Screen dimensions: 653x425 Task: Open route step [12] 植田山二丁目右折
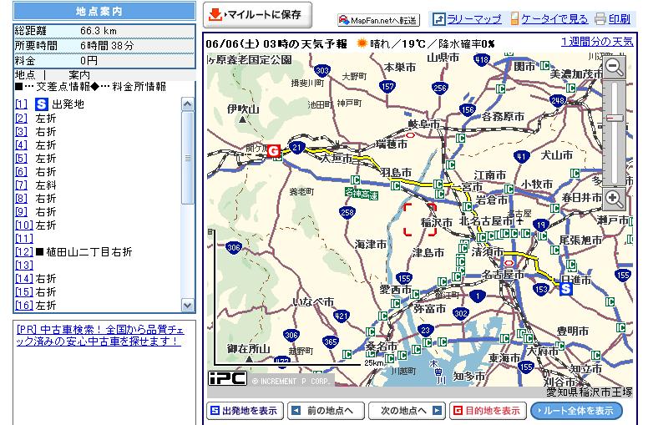(24, 252)
